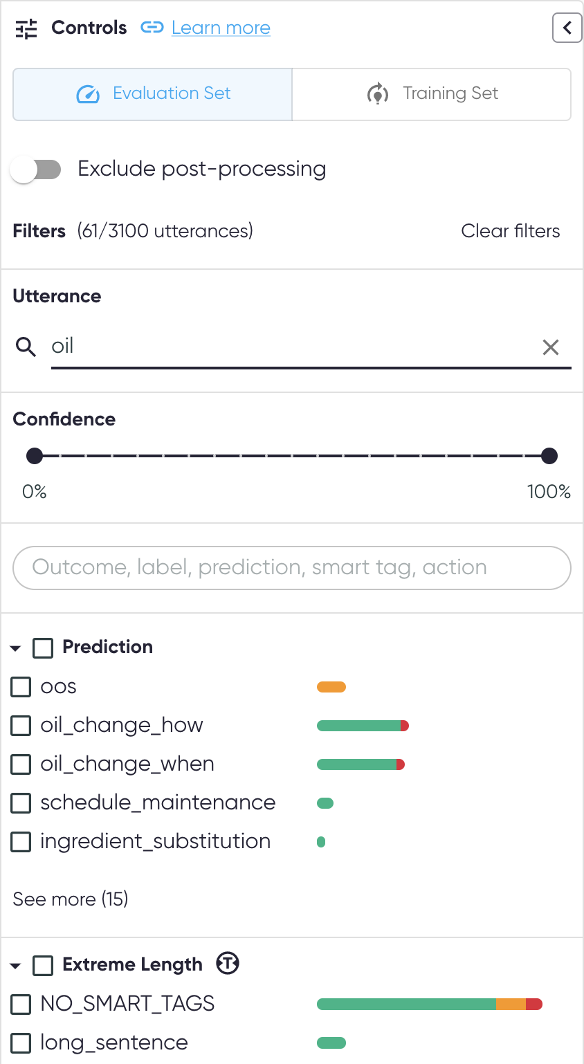Collapse the Prediction section arrow

(16, 648)
